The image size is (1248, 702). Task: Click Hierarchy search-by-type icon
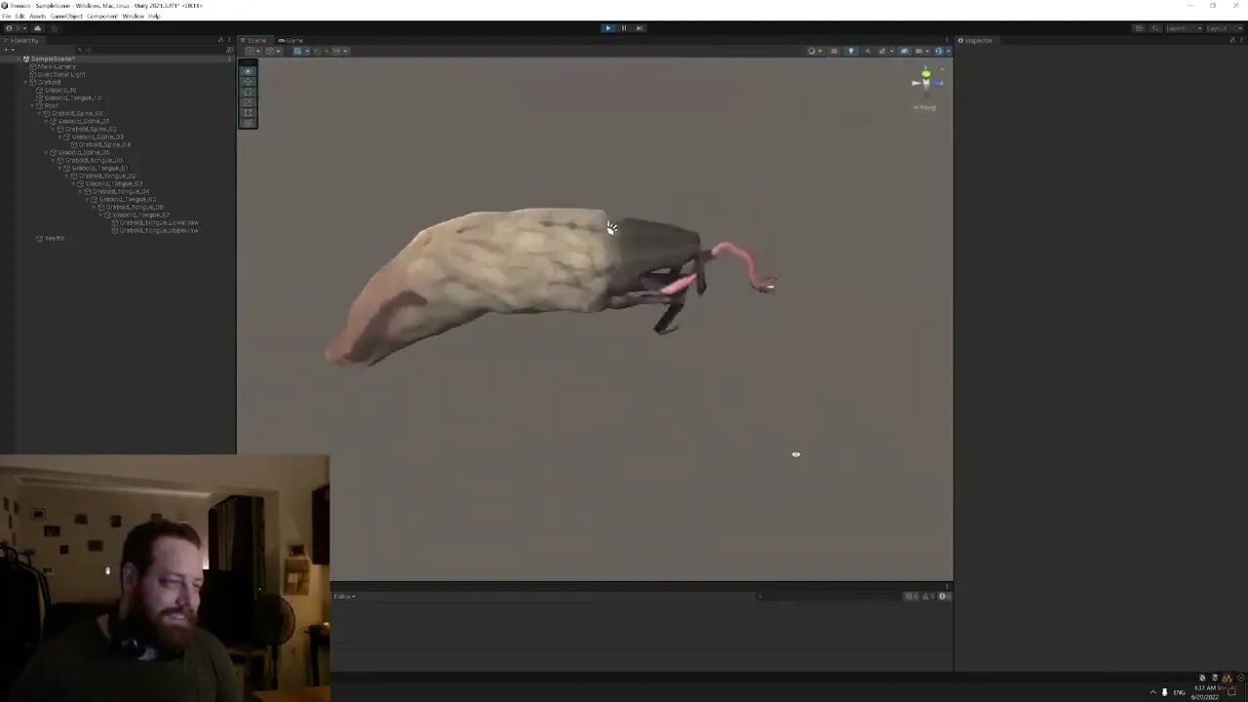229,50
